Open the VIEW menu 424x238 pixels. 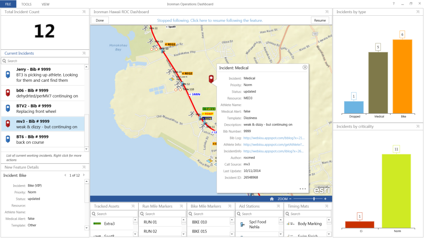point(46,4)
